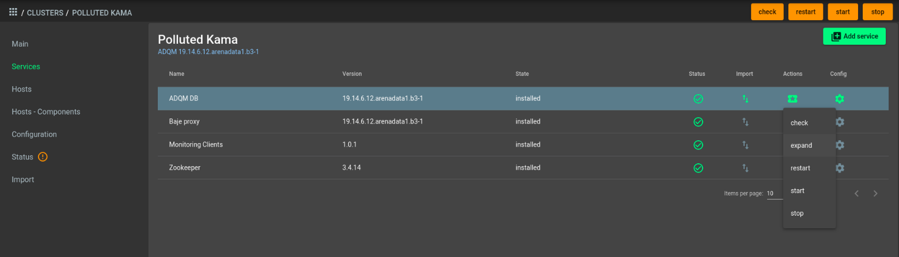Choose expand from the actions menu
Viewport: 899px width, 257px height.
pyautogui.click(x=801, y=145)
